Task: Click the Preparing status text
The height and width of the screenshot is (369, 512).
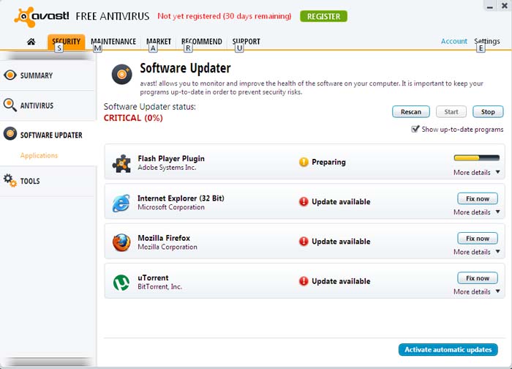Action: (328, 162)
